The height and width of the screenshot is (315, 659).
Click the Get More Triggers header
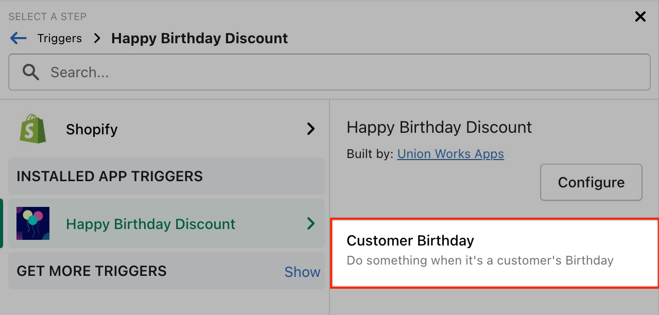[x=92, y=271]
